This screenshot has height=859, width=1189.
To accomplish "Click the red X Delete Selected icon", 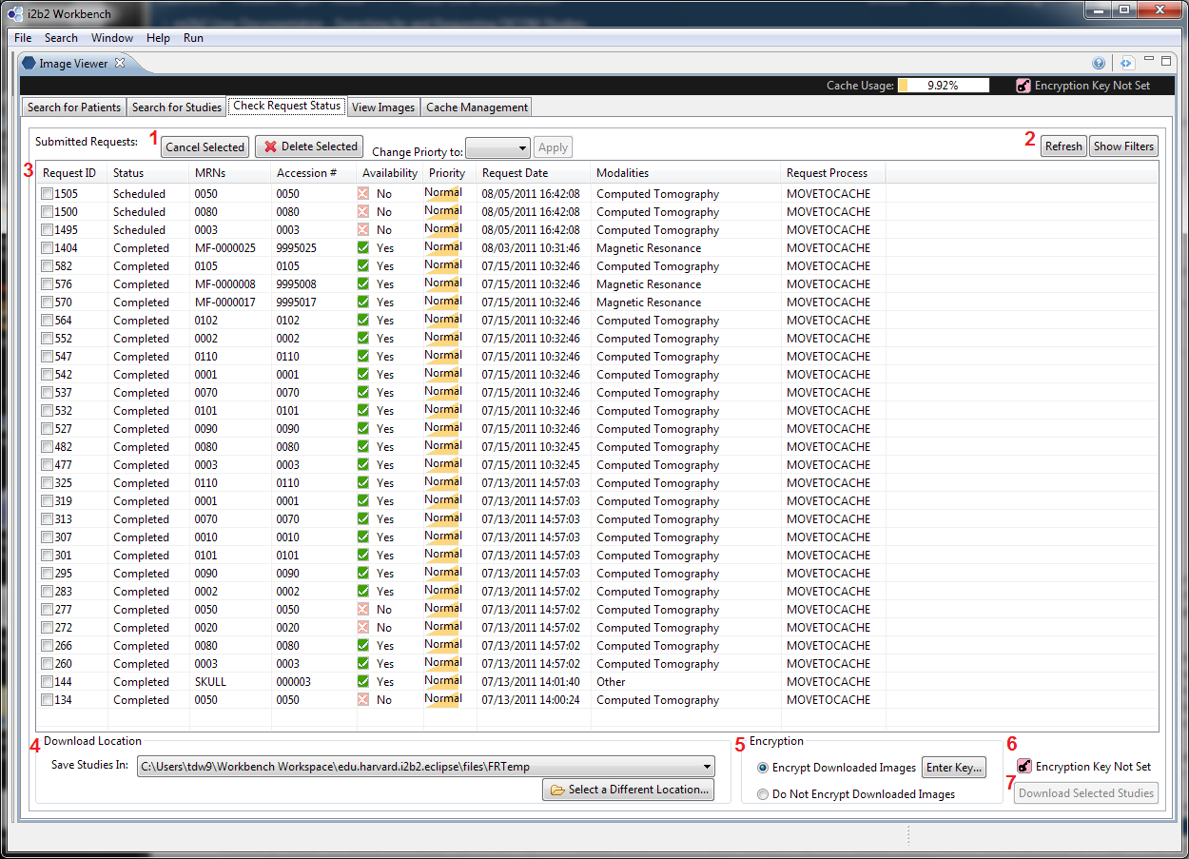I will tap(271, 146).
